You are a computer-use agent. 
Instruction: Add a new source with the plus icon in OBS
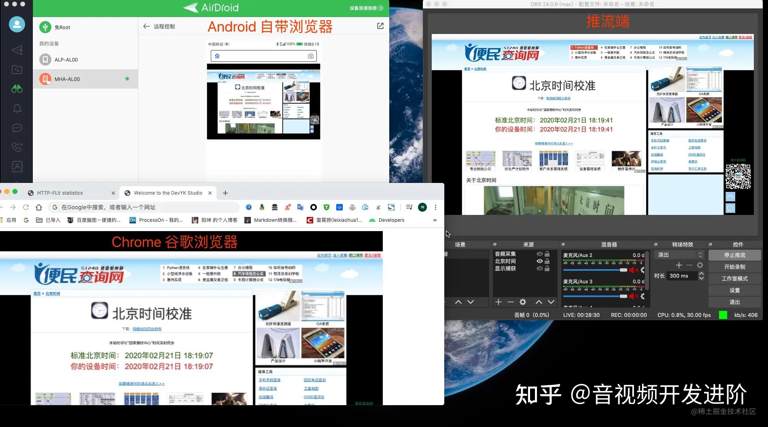(x=499, y=302)
